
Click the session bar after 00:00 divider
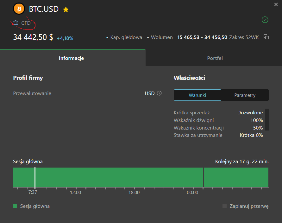(x=236, y=177)
